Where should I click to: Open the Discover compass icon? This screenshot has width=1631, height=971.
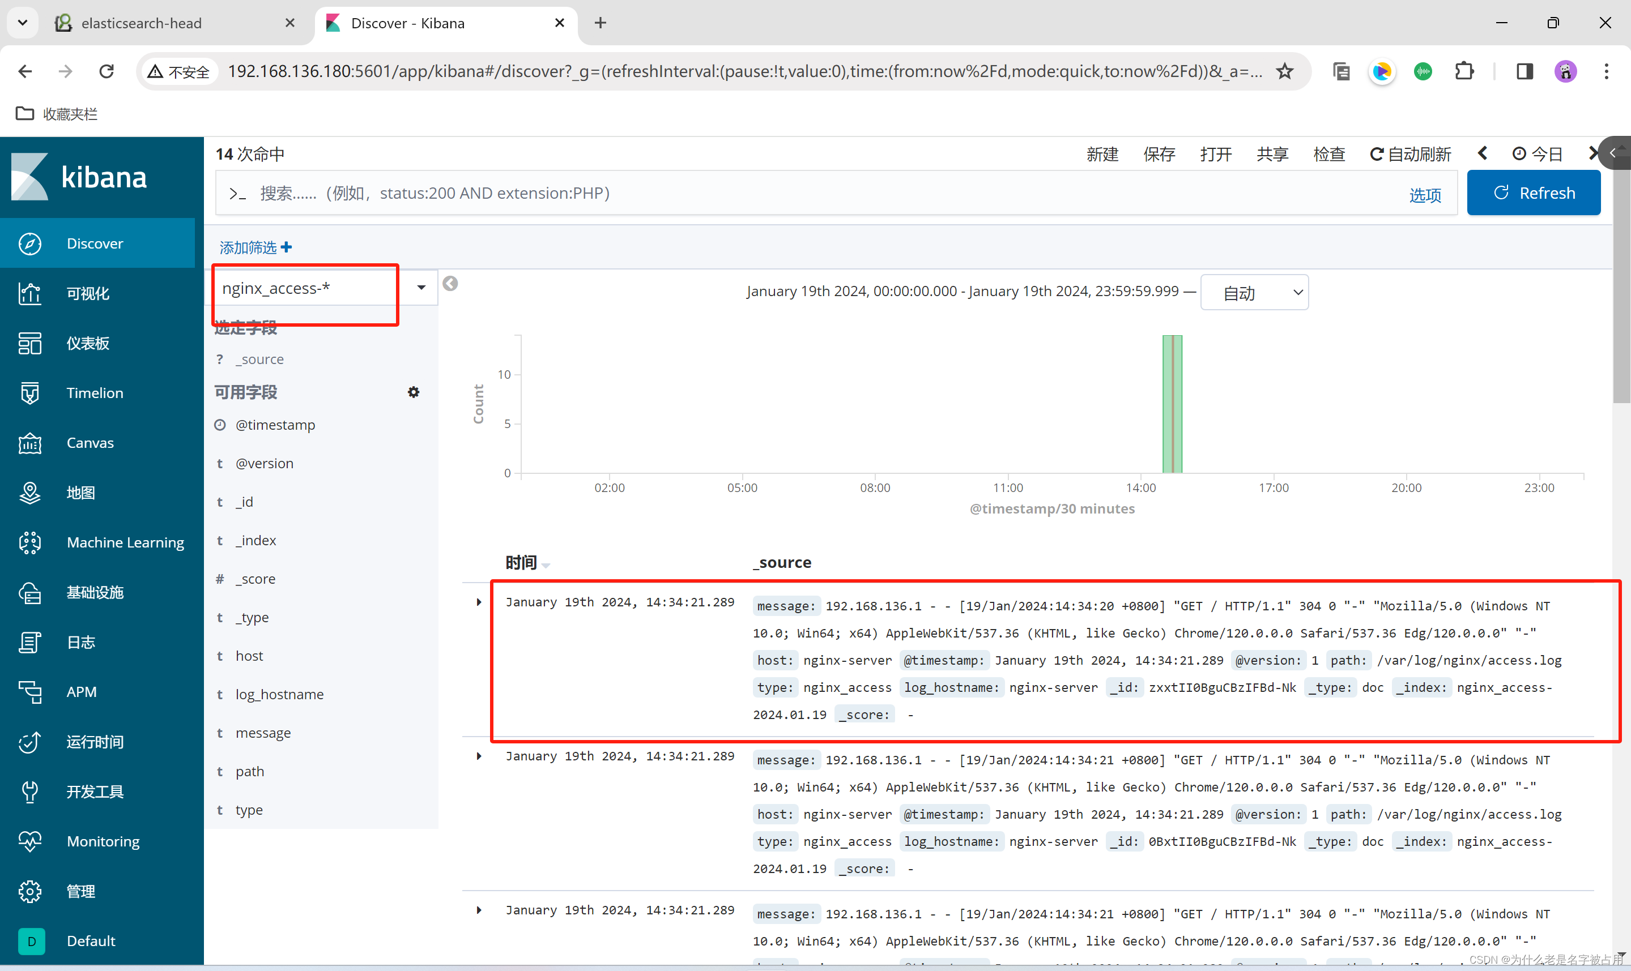pos(29,243)
